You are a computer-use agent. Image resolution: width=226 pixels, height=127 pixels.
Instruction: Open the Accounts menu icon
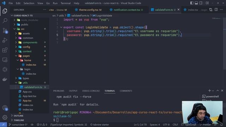[5, 108]
